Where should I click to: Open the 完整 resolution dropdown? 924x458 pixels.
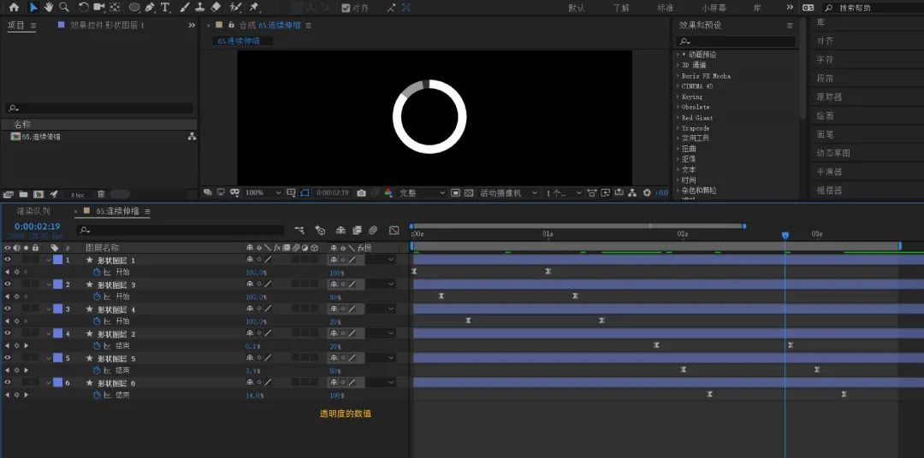click(423, 192)
